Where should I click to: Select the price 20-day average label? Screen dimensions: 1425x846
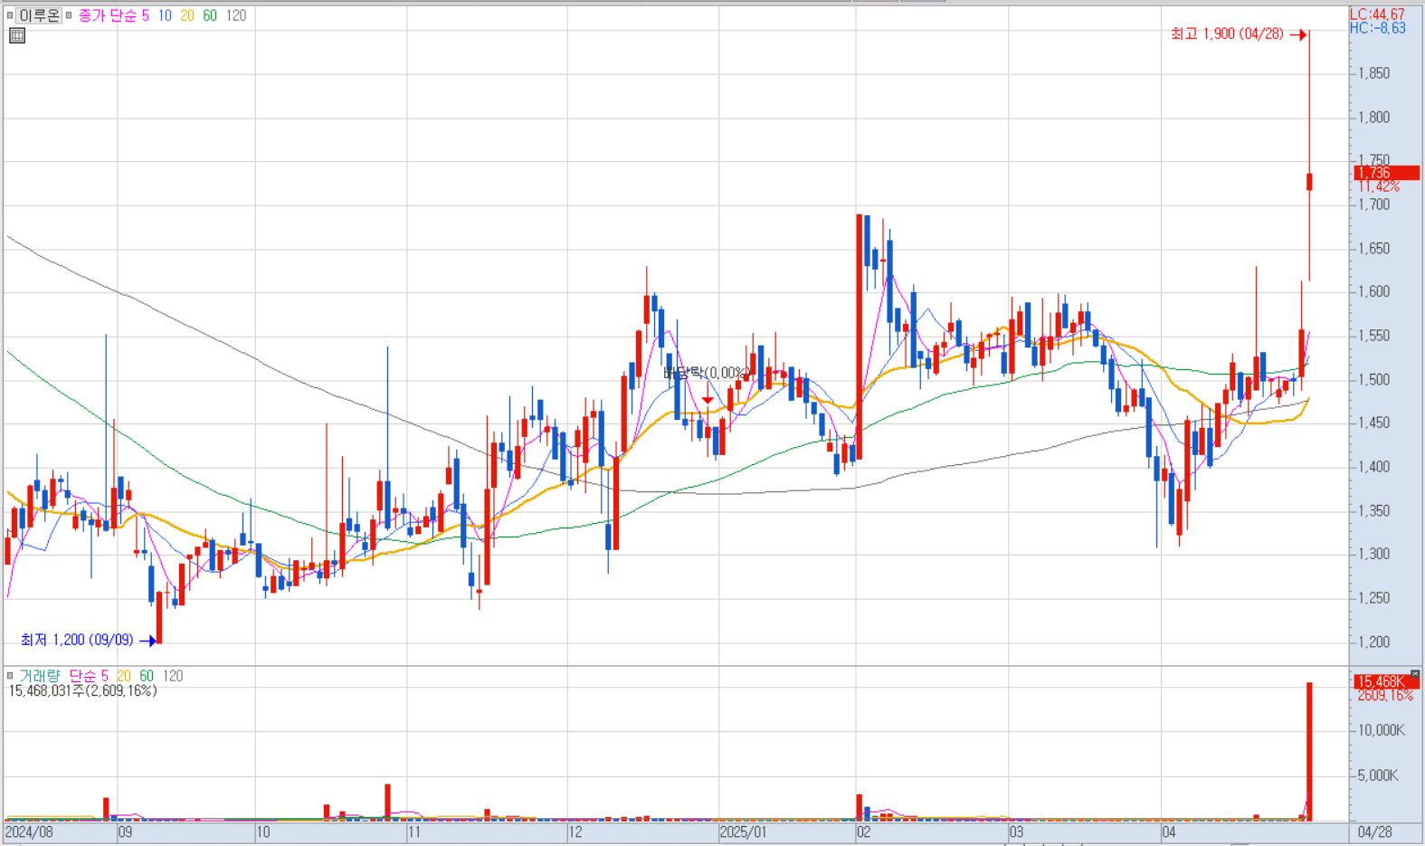(187, 15)
